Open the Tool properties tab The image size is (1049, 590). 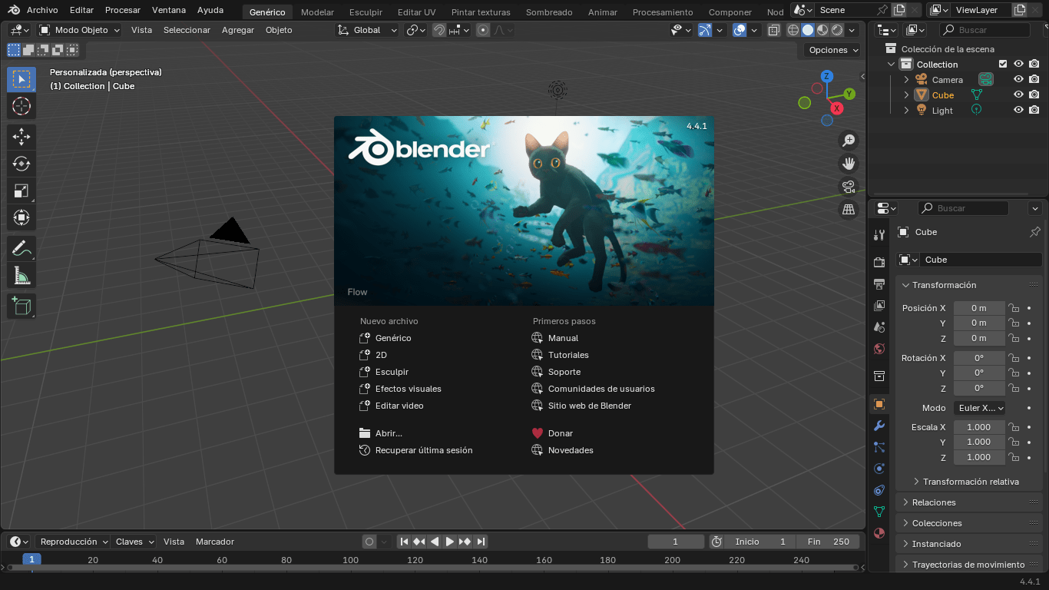879,235
